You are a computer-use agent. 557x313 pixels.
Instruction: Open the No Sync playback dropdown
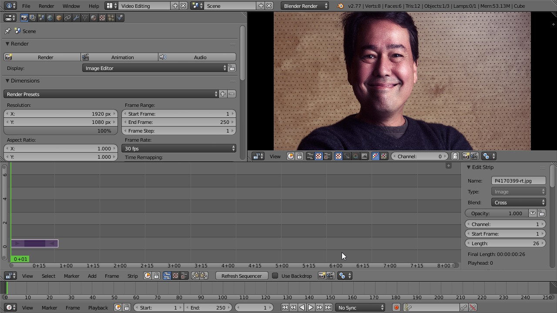tap(360, 307)
